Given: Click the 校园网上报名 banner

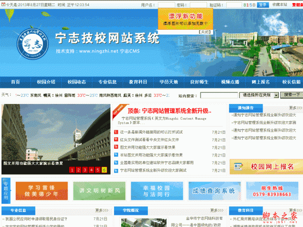Looking at the screenshot, I should [266, 167].
